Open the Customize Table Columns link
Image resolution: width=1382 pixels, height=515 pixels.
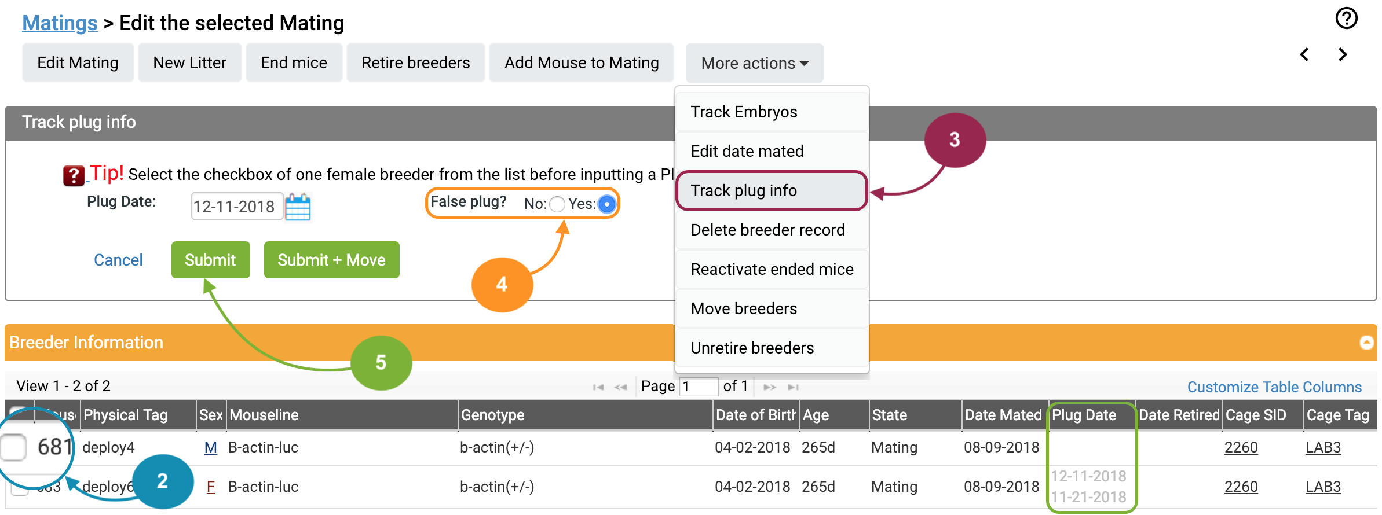point(1274,387)
